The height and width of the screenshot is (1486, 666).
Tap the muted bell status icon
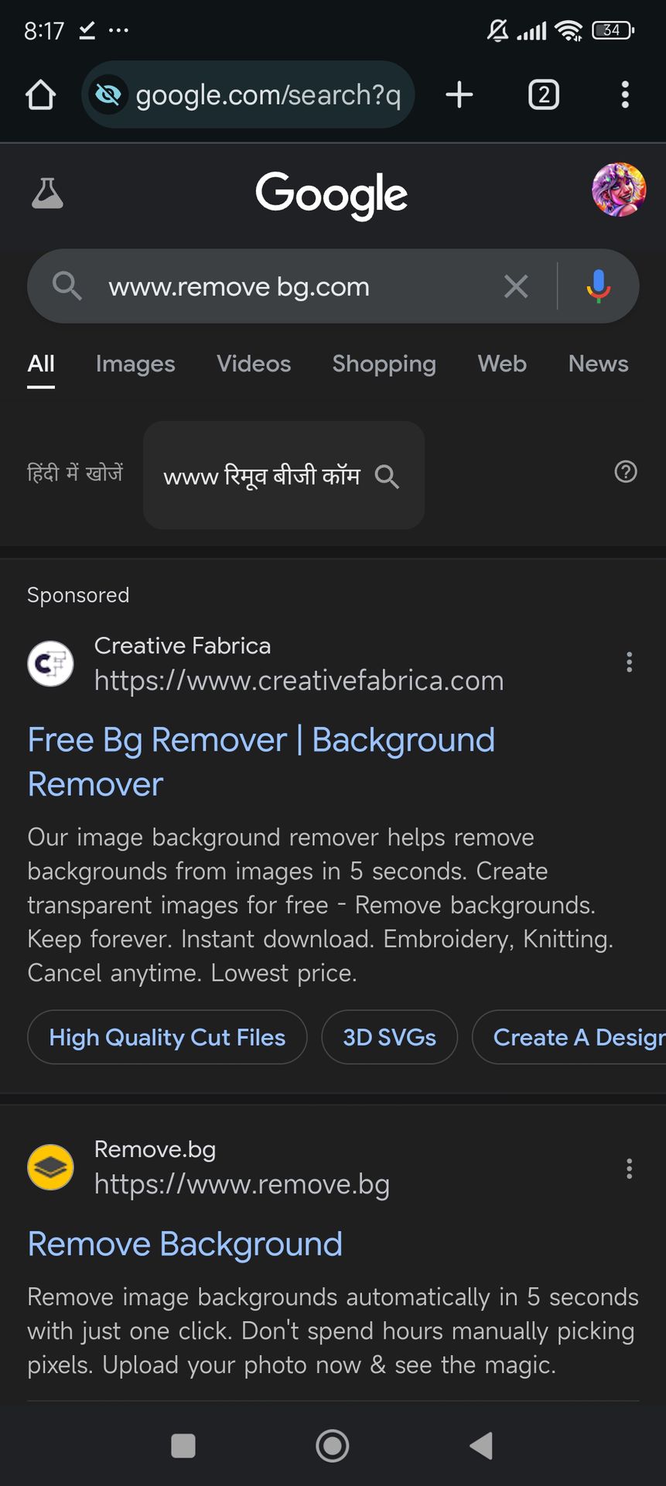(x=497, y=30)
